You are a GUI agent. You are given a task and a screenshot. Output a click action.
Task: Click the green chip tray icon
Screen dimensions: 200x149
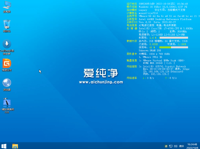pyautogui.click(x=166, y=146)
